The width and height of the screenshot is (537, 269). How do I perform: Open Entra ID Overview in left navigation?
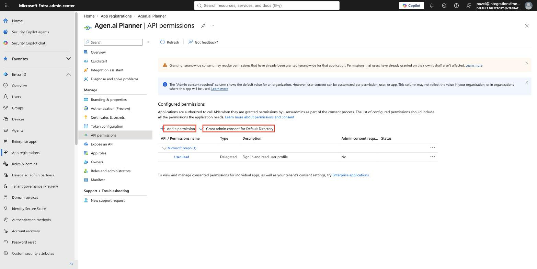click(x=19, y=85)
